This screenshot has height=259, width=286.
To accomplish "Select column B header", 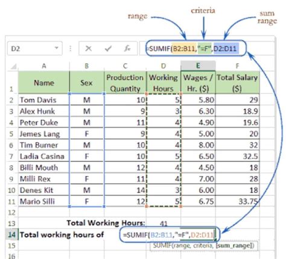I will pos(87,66).
